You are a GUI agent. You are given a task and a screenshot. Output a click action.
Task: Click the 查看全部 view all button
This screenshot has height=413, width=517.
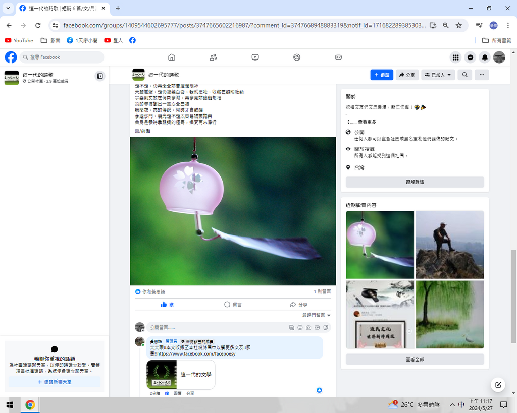tap(415, 359)
